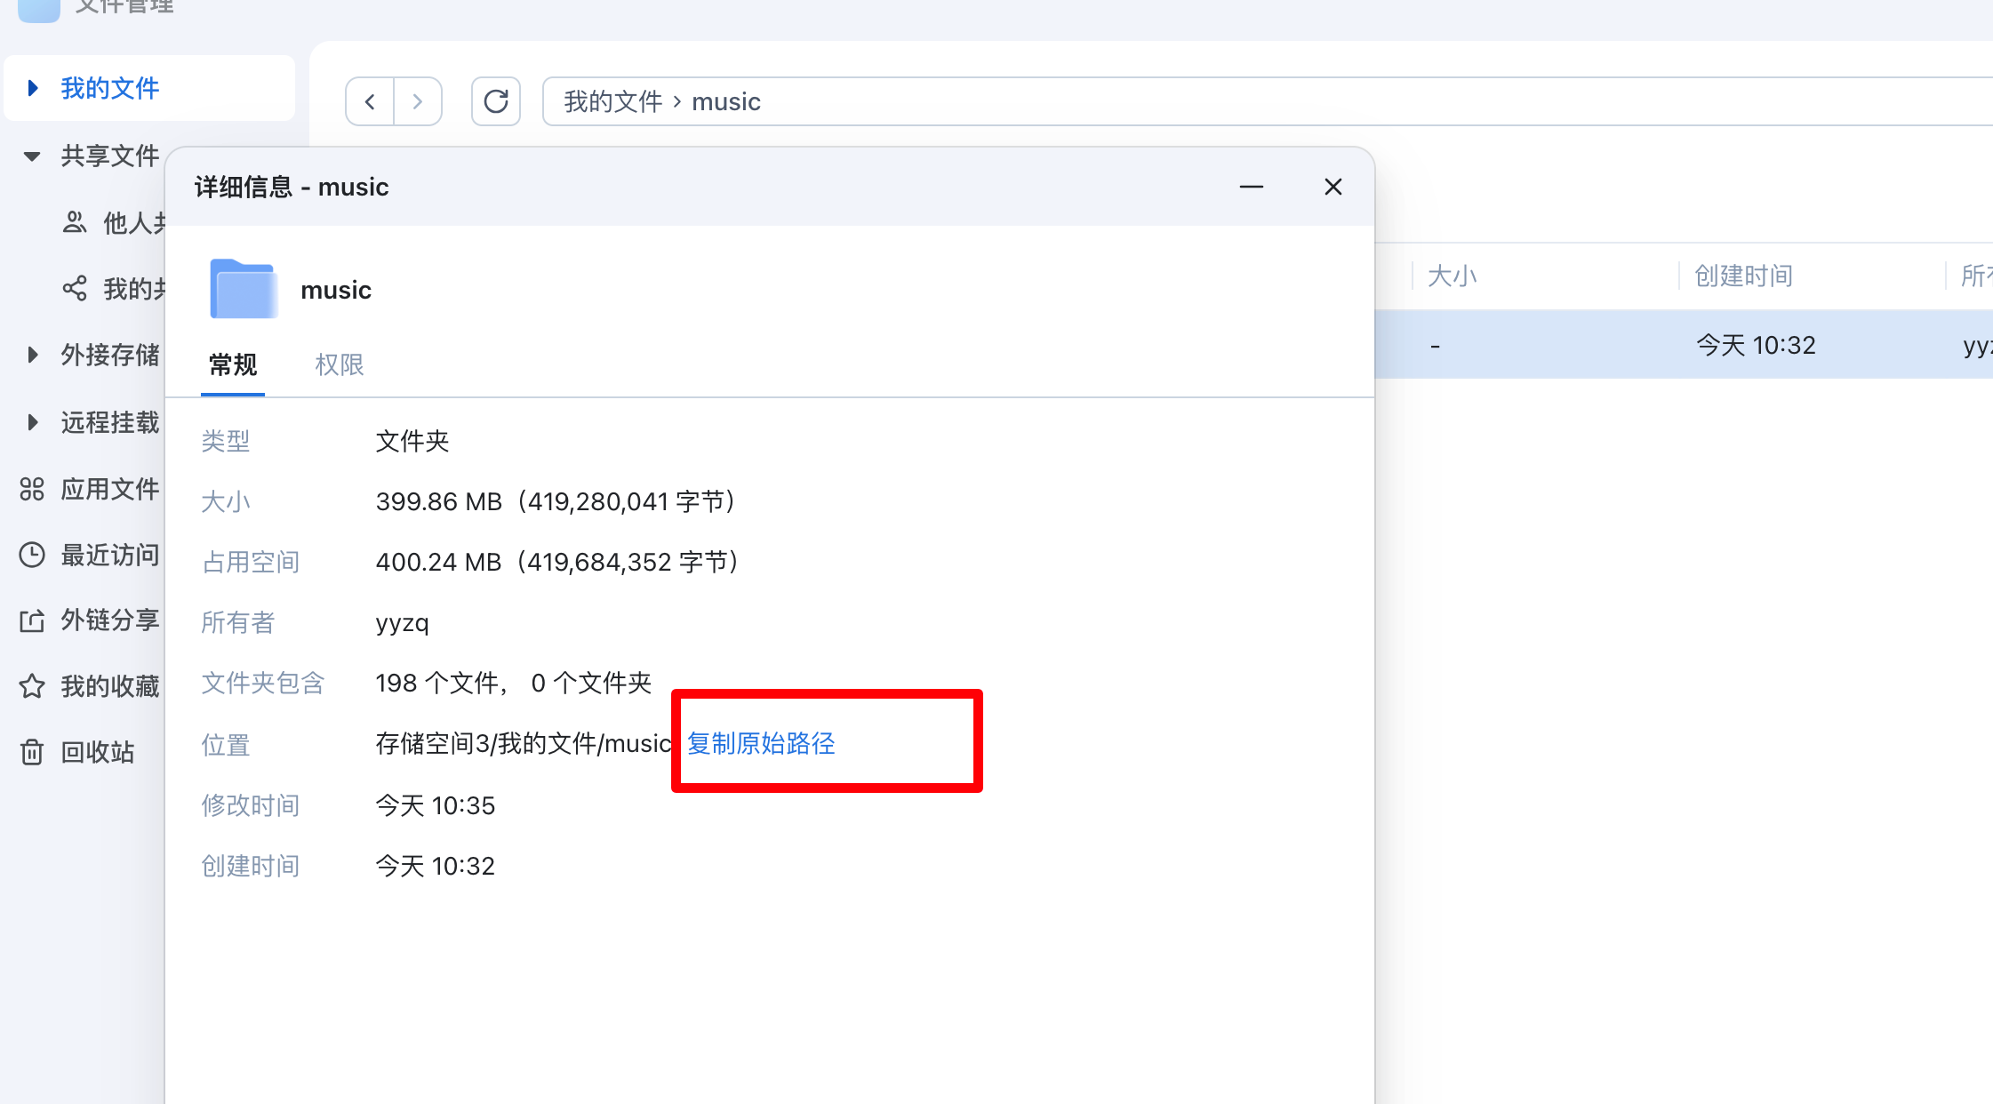Expand External Storage (外接存储) section

point(33,355)
